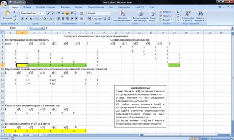Align text to the left
Viewport: 234px width, 140px height.
pyautogui.click(x=59, y=18)
